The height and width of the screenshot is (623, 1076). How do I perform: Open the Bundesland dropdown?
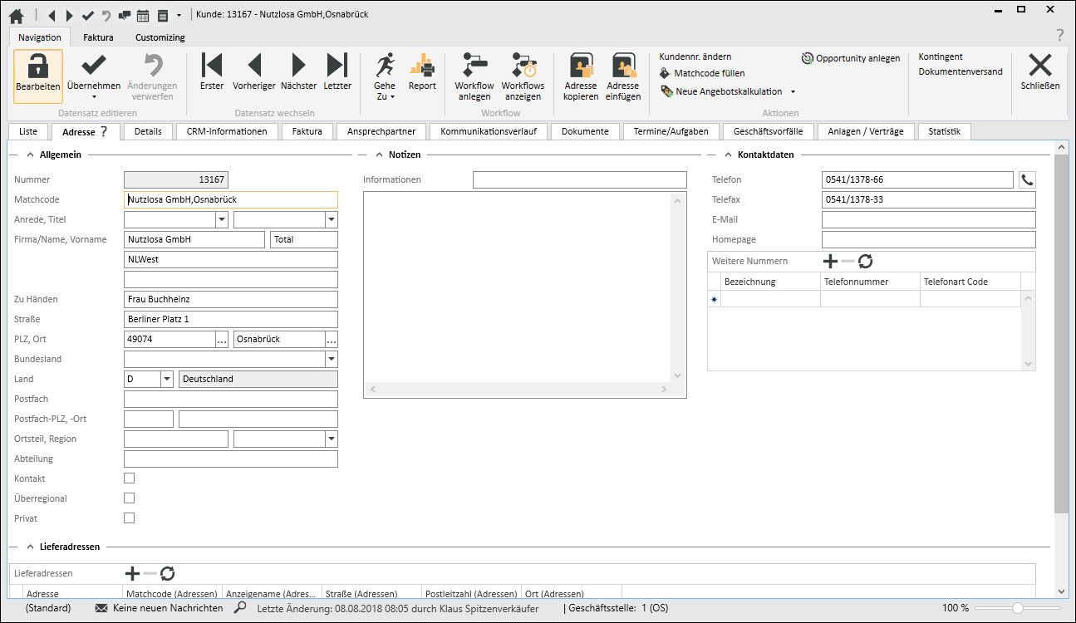point(332,359)
